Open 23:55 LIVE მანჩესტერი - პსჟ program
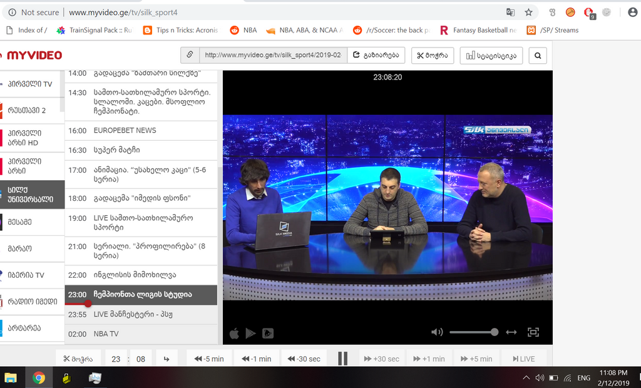Screen dimensions: 641x388 tap(141, 314)
